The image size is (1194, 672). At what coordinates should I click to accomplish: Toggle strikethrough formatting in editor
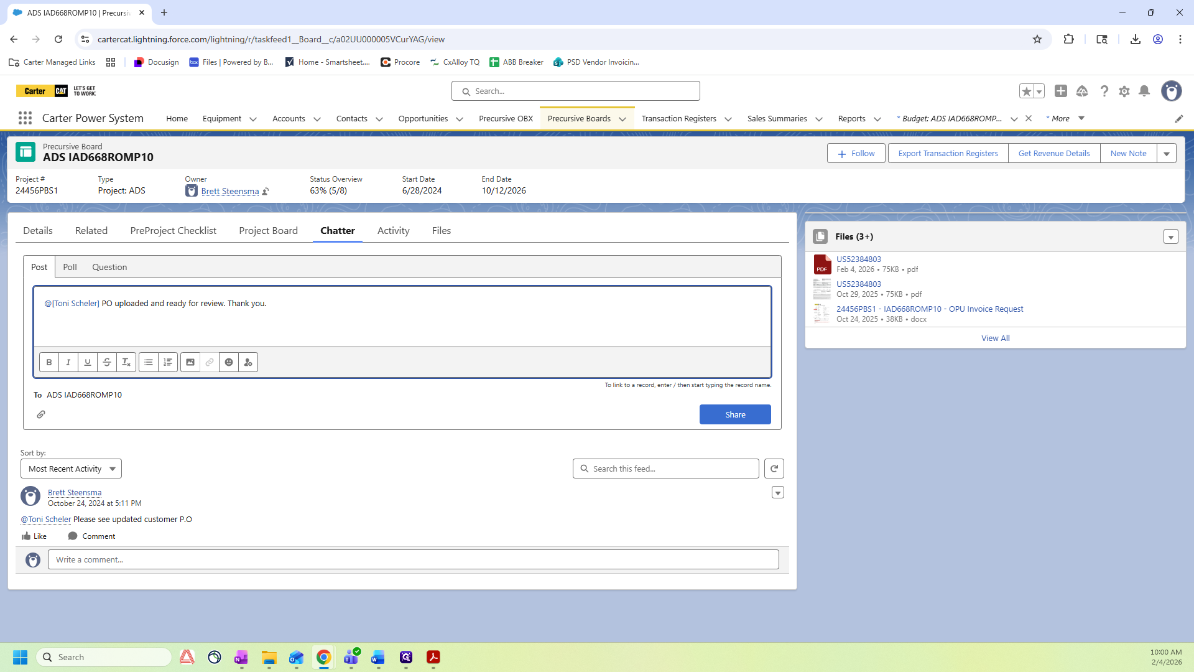pos(107,362)
